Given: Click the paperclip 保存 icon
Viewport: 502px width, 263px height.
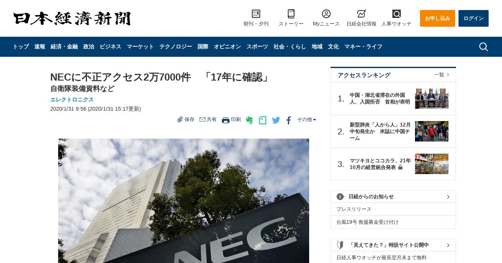Looking at the screenshot, I should click(x=180, y=119).
